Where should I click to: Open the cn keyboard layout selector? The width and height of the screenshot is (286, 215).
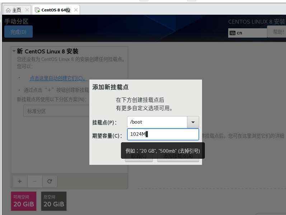[x=248, y=33]
